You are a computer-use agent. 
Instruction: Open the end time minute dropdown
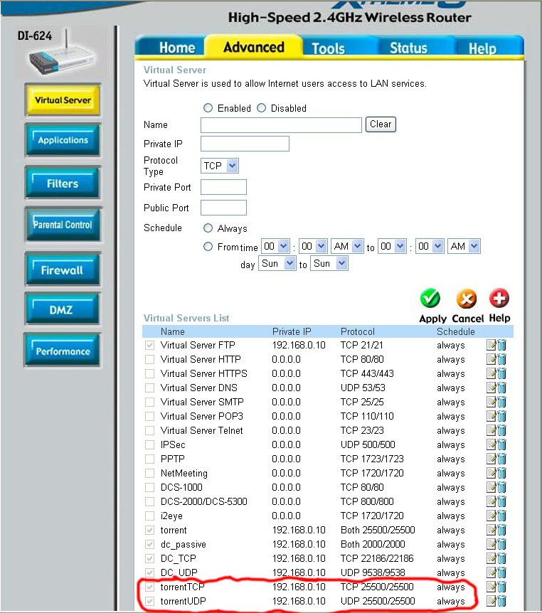coord(430,246)
